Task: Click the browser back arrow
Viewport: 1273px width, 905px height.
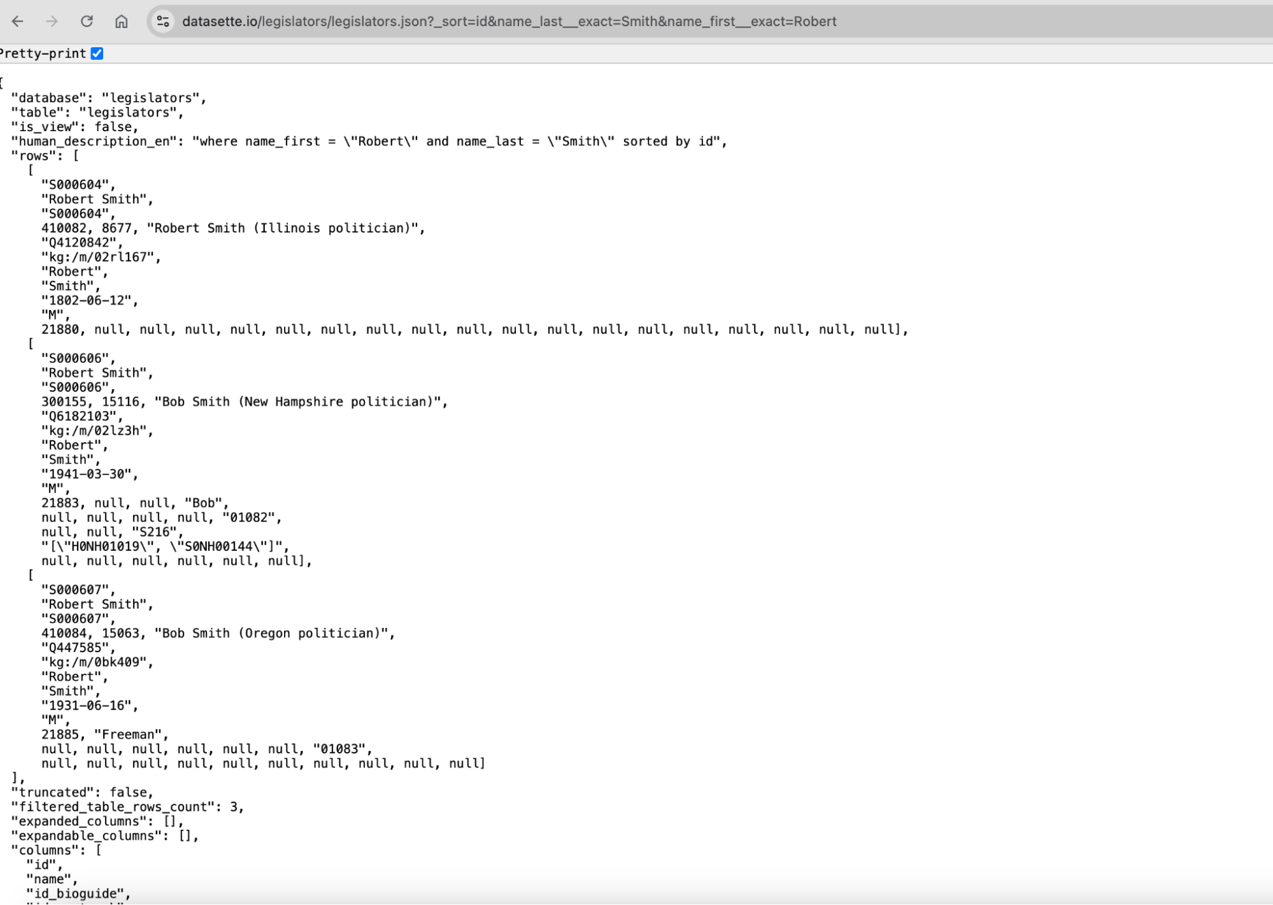Action: (x=18, y=22)
